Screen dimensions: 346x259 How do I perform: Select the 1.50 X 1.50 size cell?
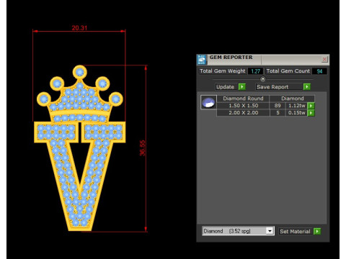tap(243, 106)
